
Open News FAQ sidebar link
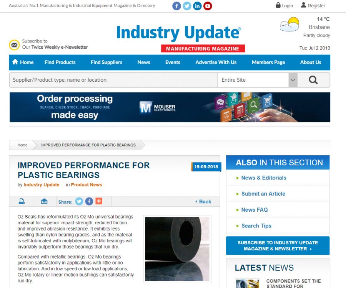[x=255, y=210]
